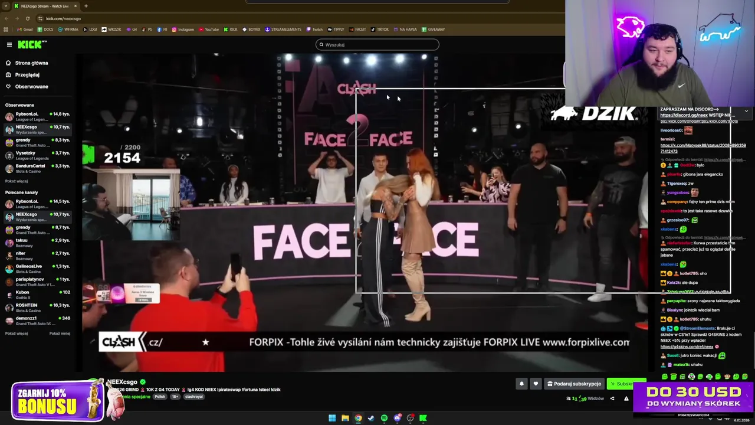Open g4skins.com ref link in chat
755x425 pixels.
[x=687, y=347]
